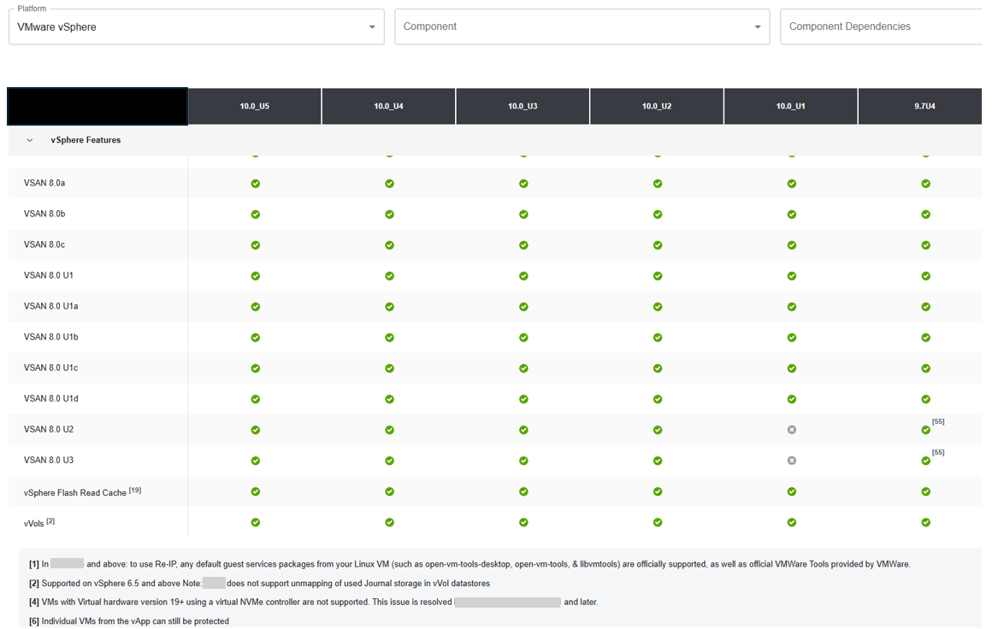Image resolution: width=992 pixels, height=629 pixels.
Task: Select the VSAN 8.0a row label
Action: pyautogui.click(x=44, y=184)
